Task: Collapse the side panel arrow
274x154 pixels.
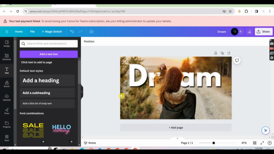Action: click(x=82, y=92)
